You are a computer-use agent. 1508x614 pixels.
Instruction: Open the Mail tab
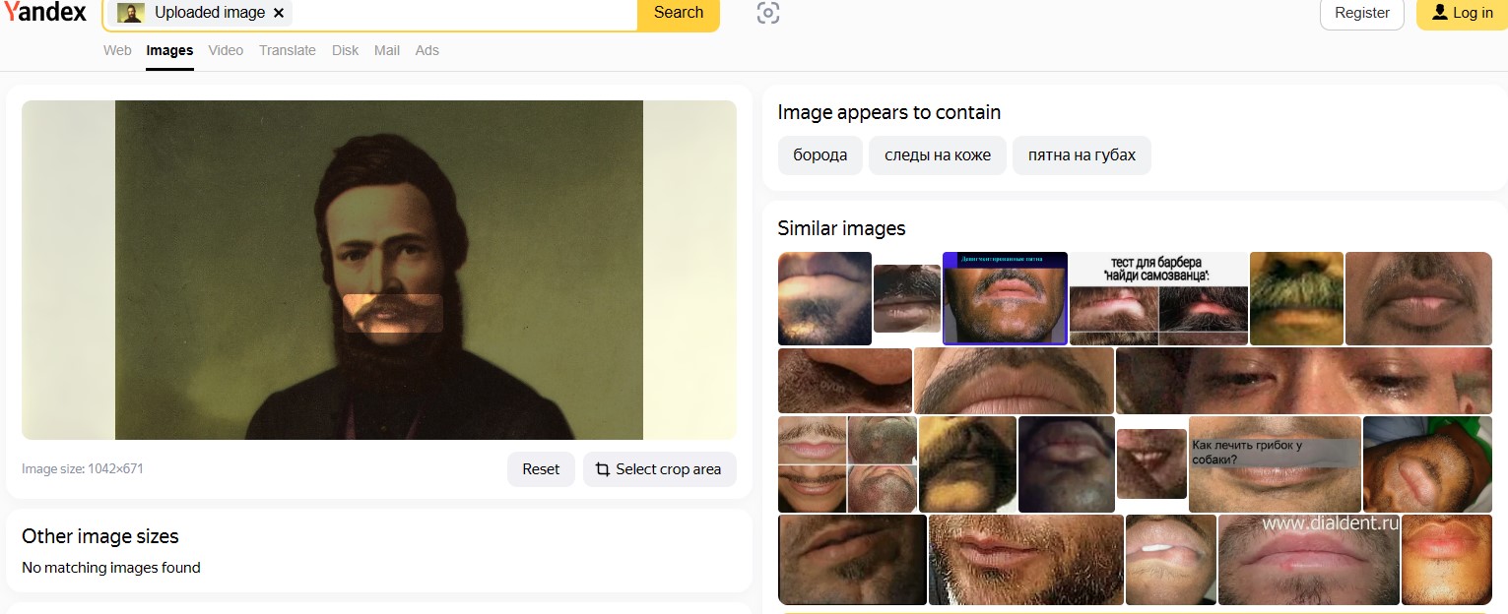387,50
